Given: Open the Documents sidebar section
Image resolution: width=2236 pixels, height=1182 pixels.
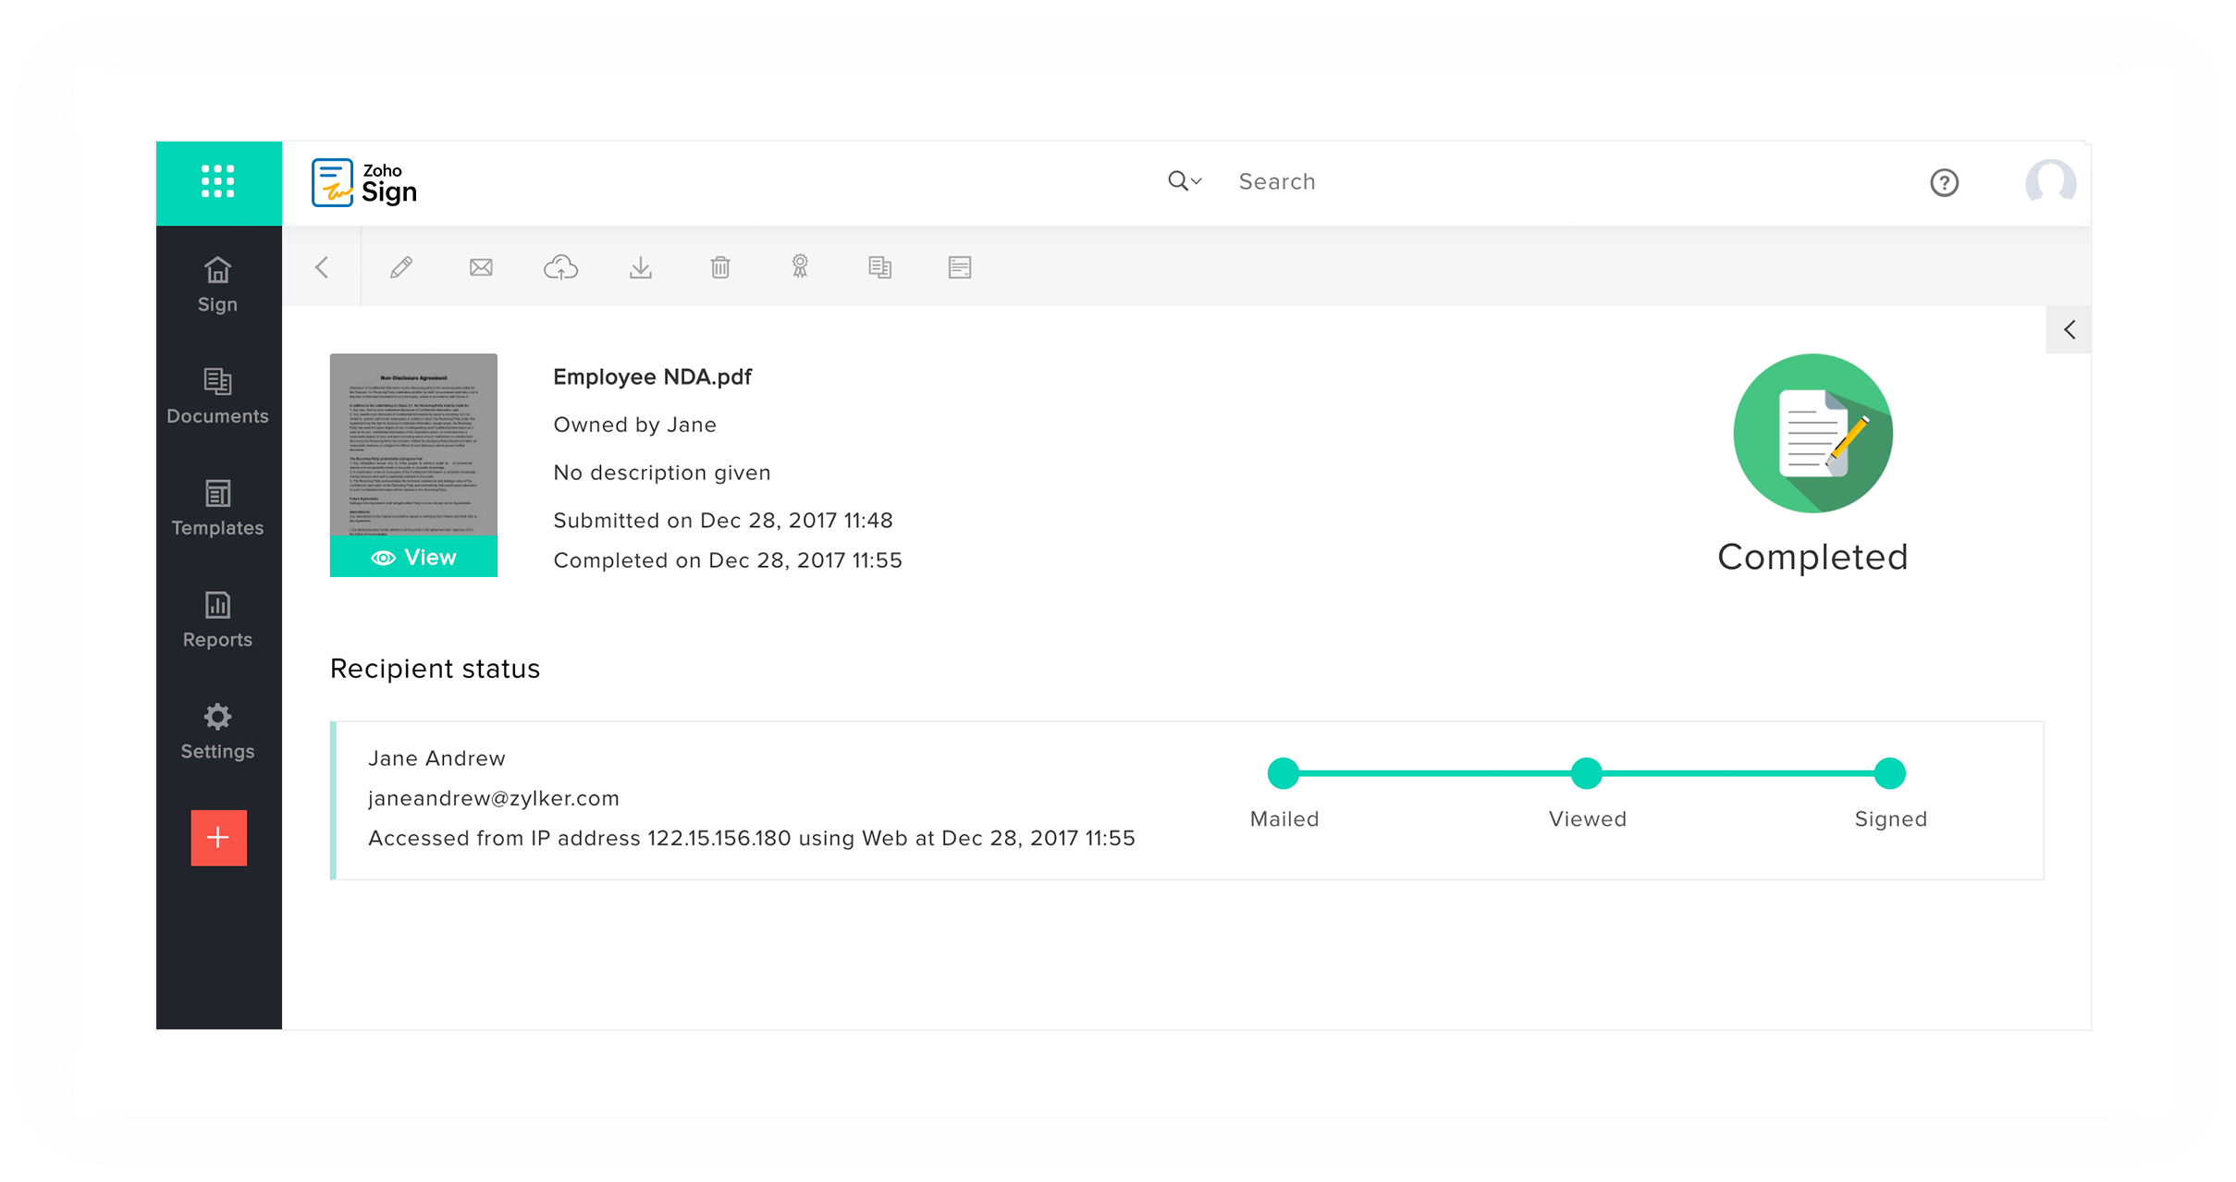Looking at the screenshot, I should coord(218,396).
